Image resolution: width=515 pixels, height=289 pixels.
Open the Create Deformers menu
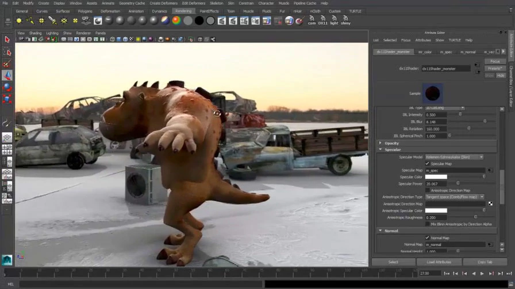pyautogui.click(x=163, y=3)
